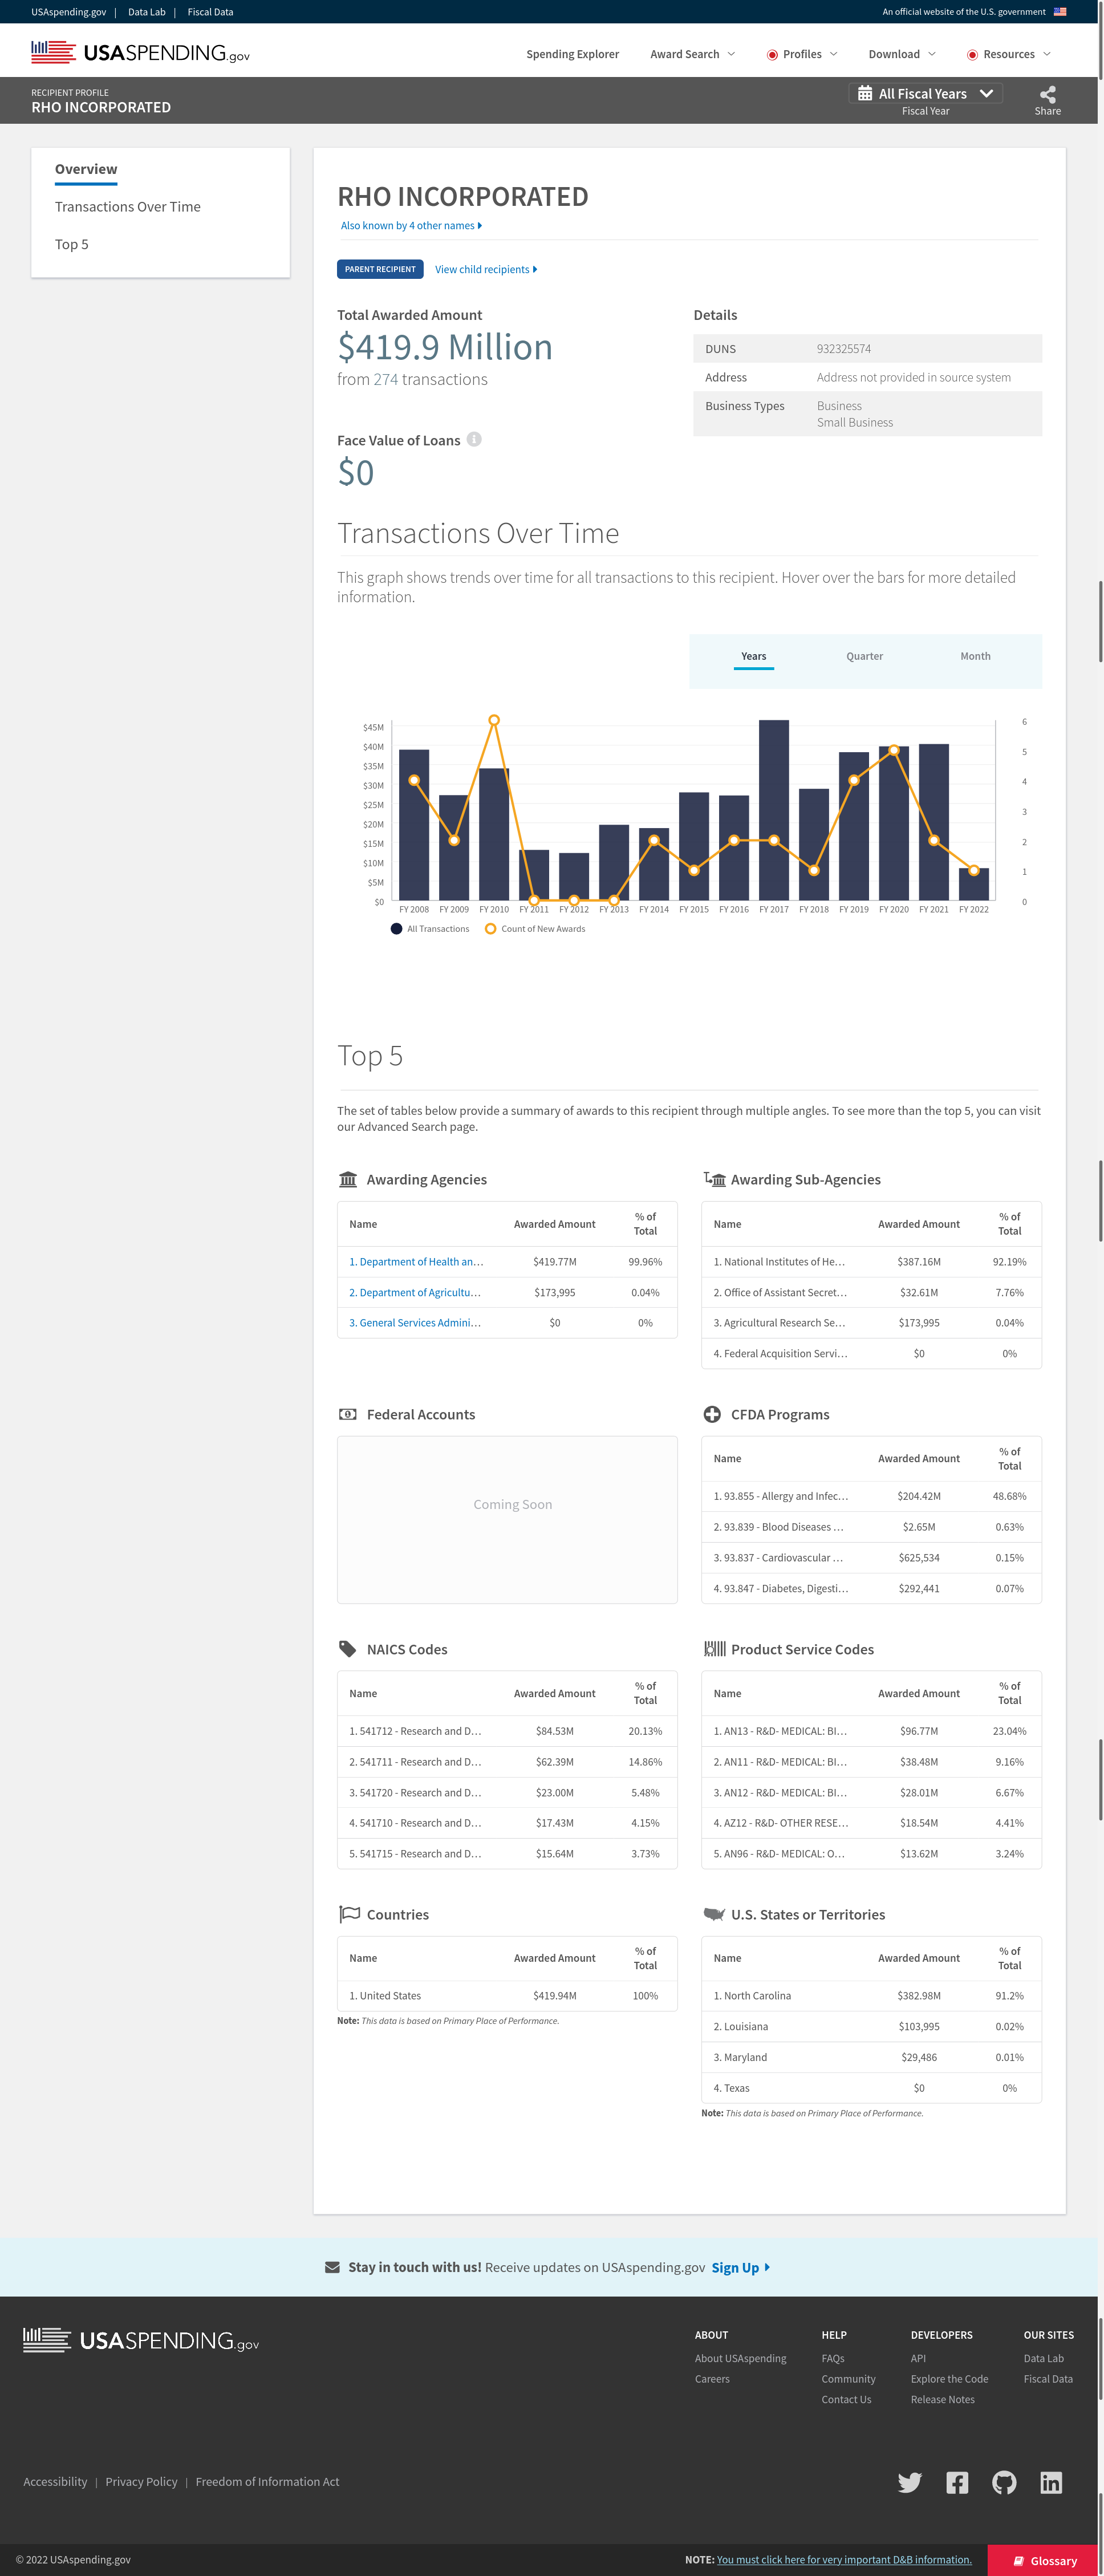Expand the Resources menu

1009,54
